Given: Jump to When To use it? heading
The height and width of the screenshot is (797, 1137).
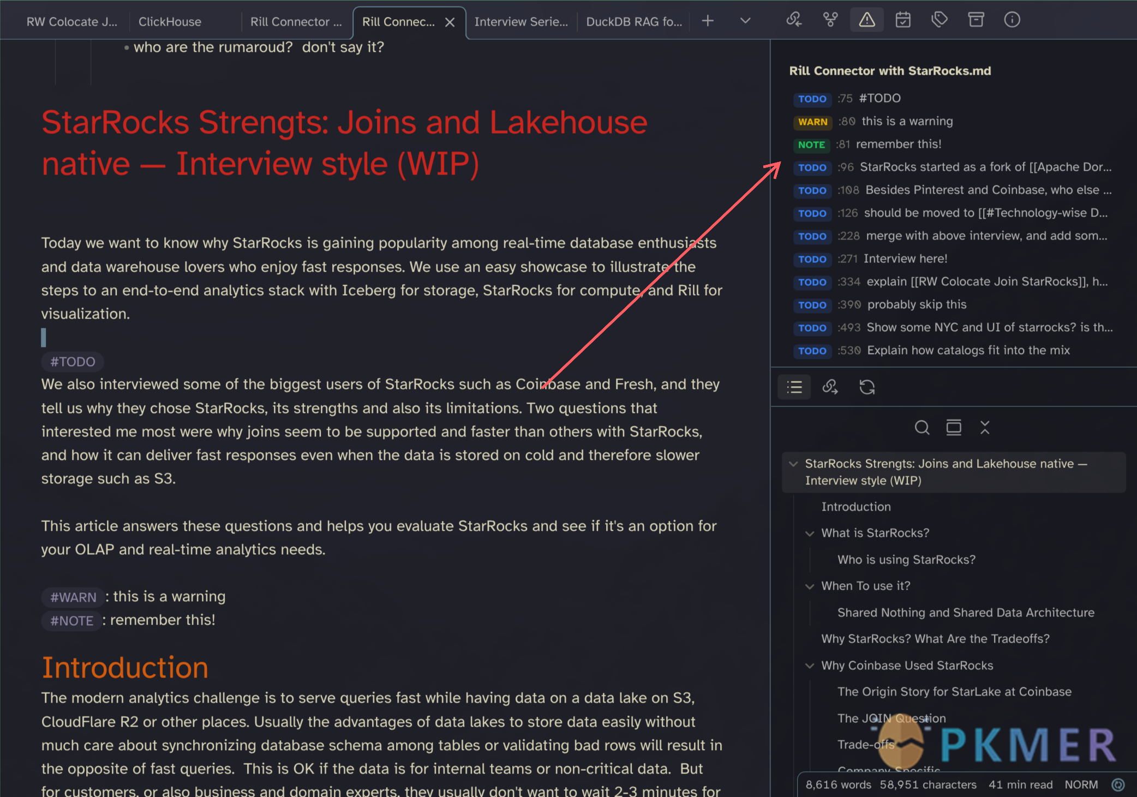Looking at the screenshot, I should [x=866, y=586].
